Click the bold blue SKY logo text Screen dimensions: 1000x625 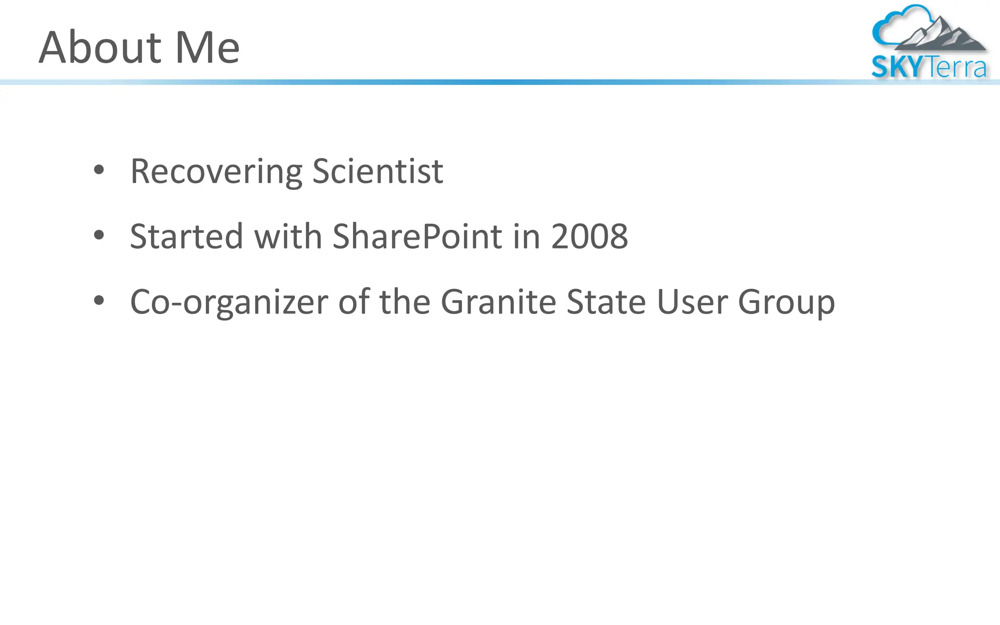point(897,67)
